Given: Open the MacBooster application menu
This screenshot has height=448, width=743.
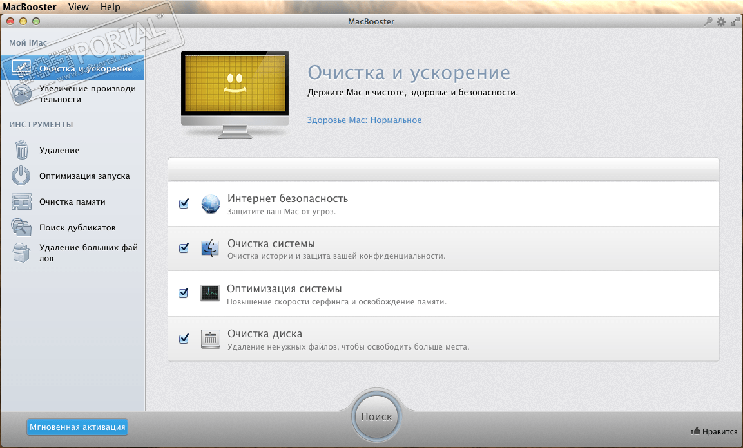Looking at the screenshot, I should pyautogui.click(x=30, y=6).
